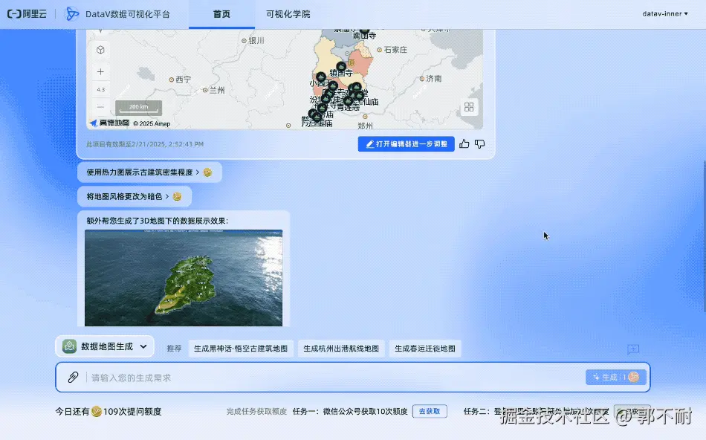Expand the 将地图风格更改为暗色 message

[135, 197]
